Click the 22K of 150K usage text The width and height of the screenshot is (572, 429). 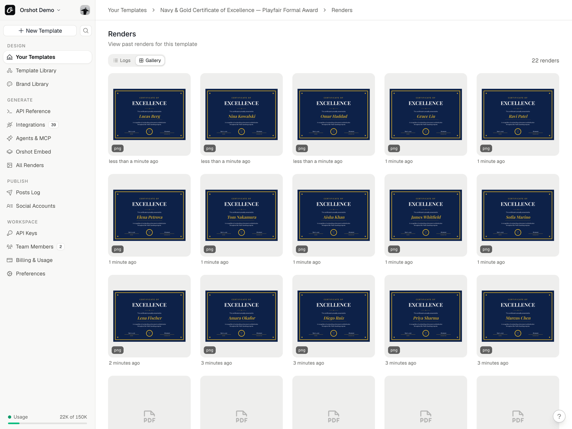[x=73, y=417]
